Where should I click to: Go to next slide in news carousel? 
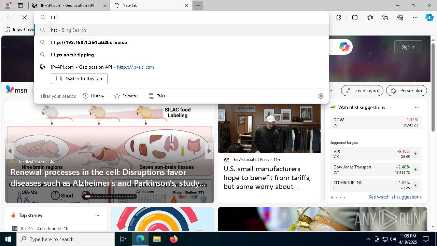point(209,151)
